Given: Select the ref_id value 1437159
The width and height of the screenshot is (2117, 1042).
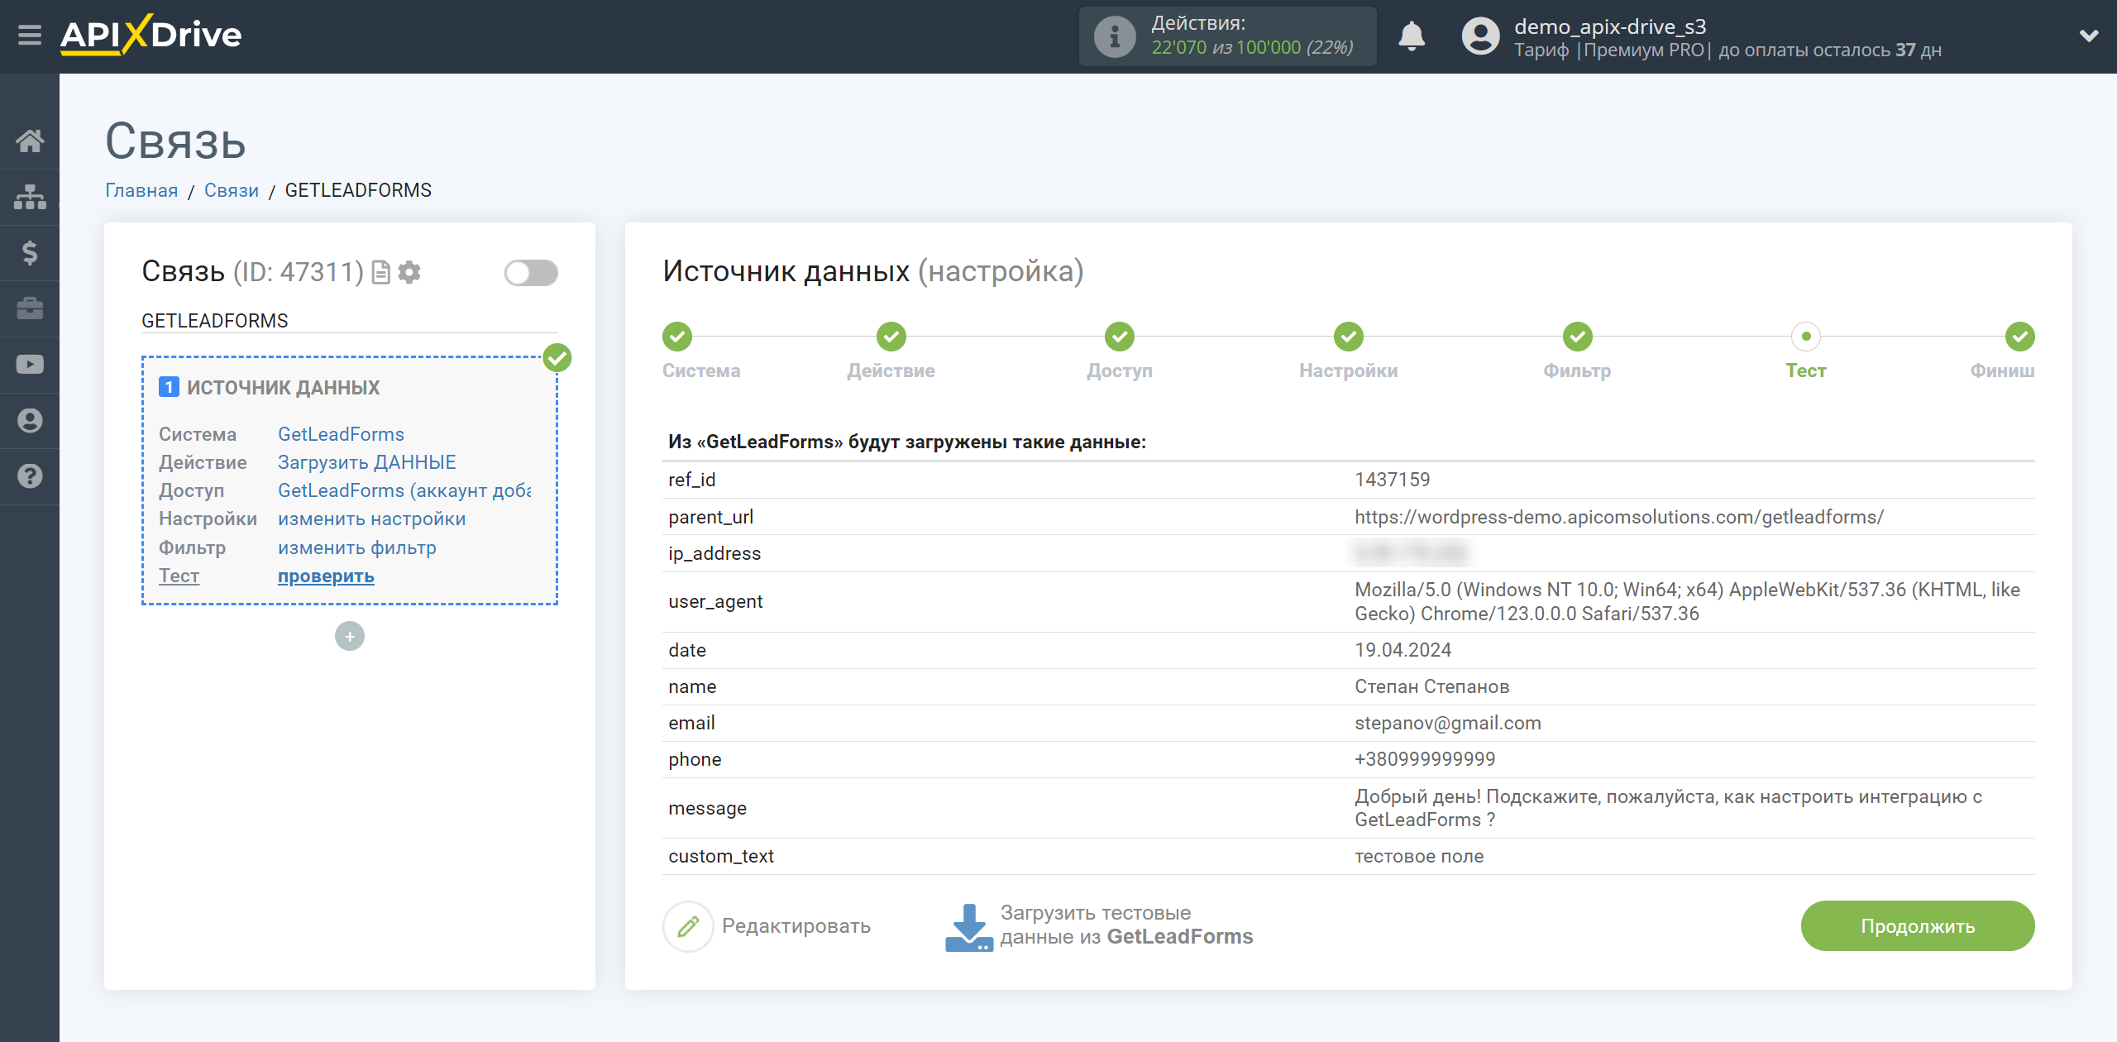Looking at the screenshot, I should coord(1393,480).
